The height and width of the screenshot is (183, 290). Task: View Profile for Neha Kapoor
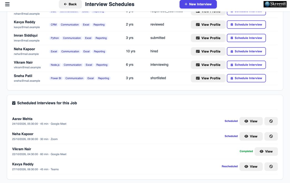(208, 52)
